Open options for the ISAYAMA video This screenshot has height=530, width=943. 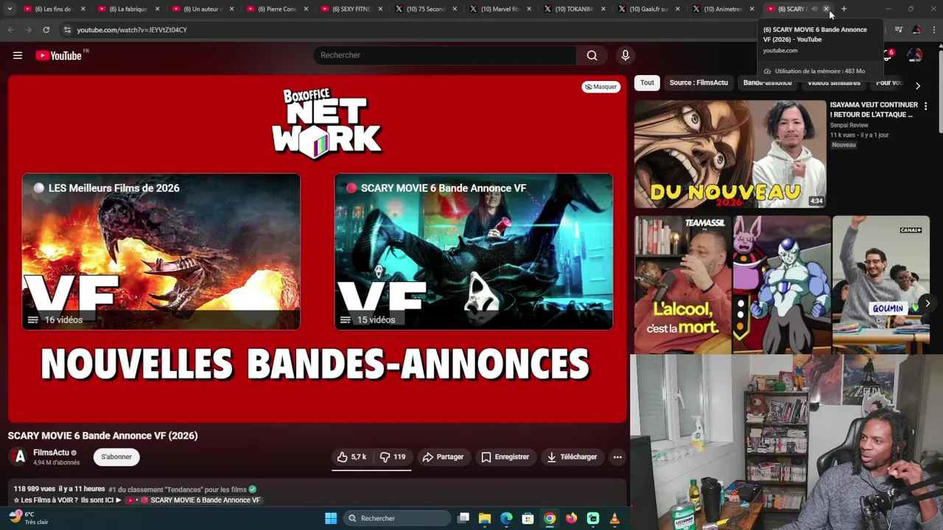(925, 107)
